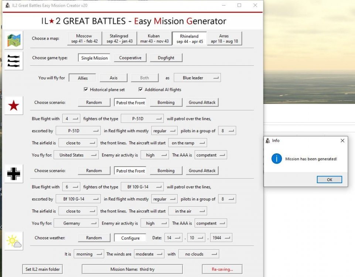Select the Cooperative game type
Image resolution: width=355 pixels, height=277 pixels.
[130, 58]
